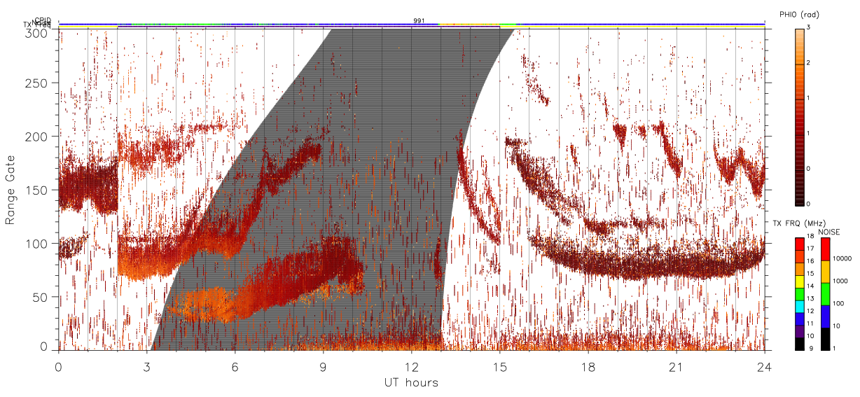Click the 9 tick on the UT hours axis

pos(324,366)
